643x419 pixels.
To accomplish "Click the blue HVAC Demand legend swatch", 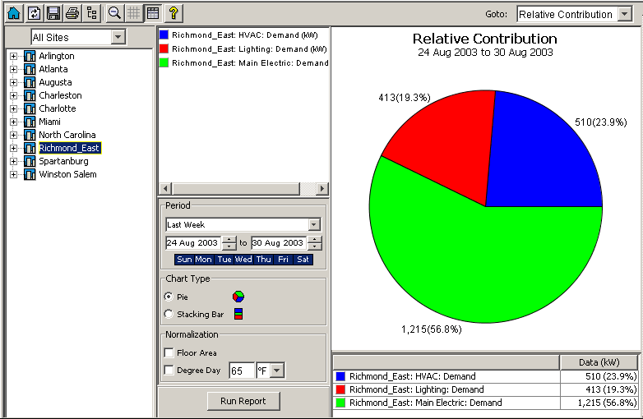I will (164, 35).
